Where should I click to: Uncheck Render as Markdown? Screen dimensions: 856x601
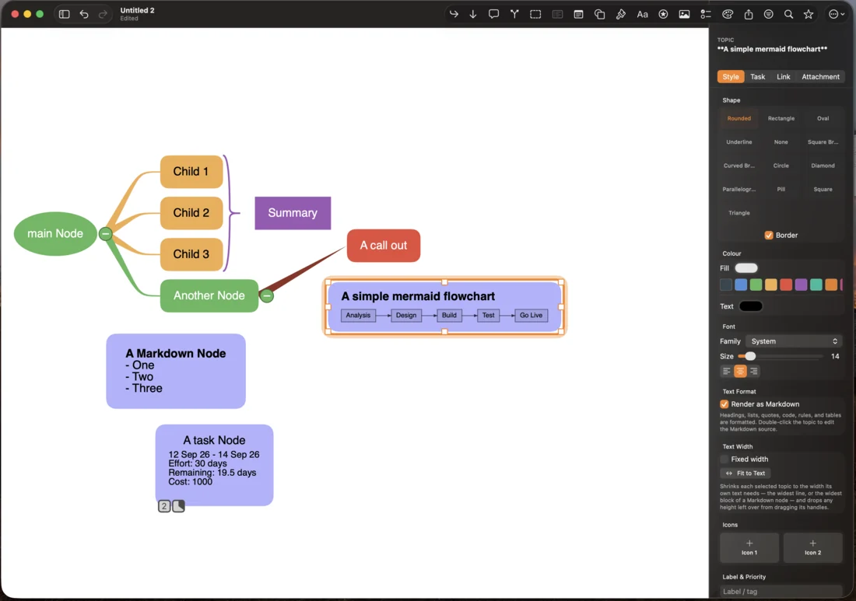click(x=724, y=404)
